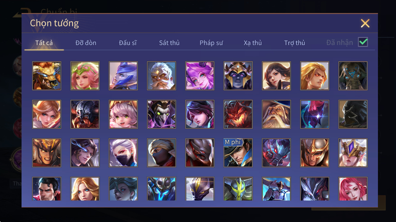396x222 pixels.
Task: Switch to the Trợ thủ tab
Action: click(x=294, y=43)
